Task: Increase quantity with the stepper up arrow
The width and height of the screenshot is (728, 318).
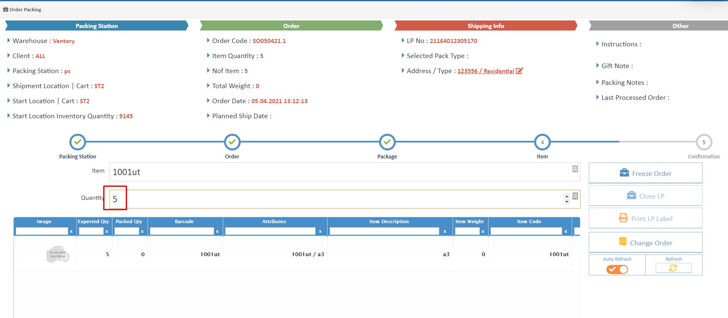Action: tap(567, 196)
